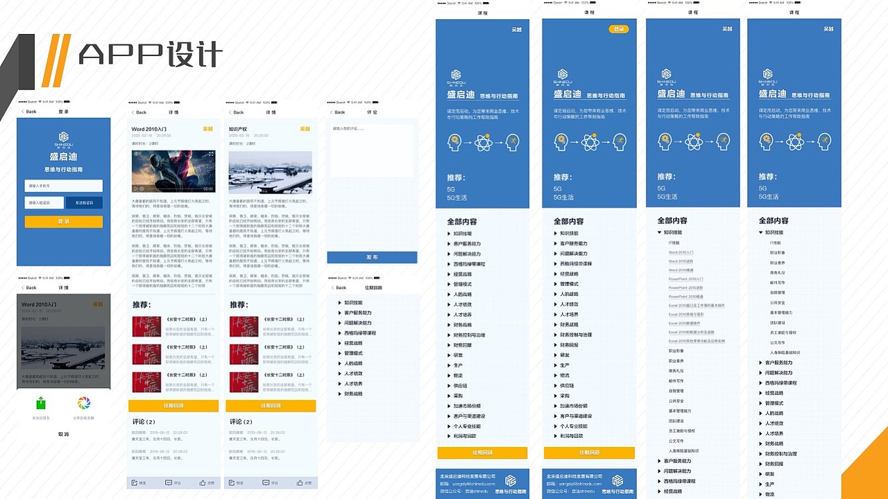This screenshot has width=888, height=499.
Task: Tap 往期回顾 button below the 登录-pill course list
Action: click(x=589, y=453)
